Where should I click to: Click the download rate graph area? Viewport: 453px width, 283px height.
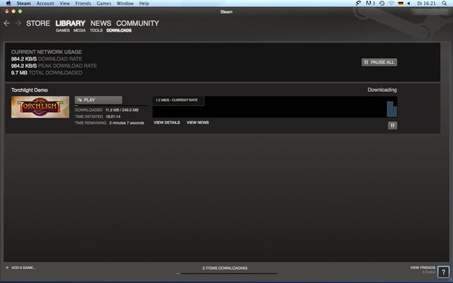tap(274, 107)
